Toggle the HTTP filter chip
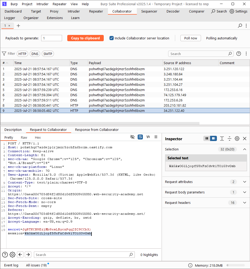Image resolution: width=250 pixels, height=269 pixels. tap(22, 54)
